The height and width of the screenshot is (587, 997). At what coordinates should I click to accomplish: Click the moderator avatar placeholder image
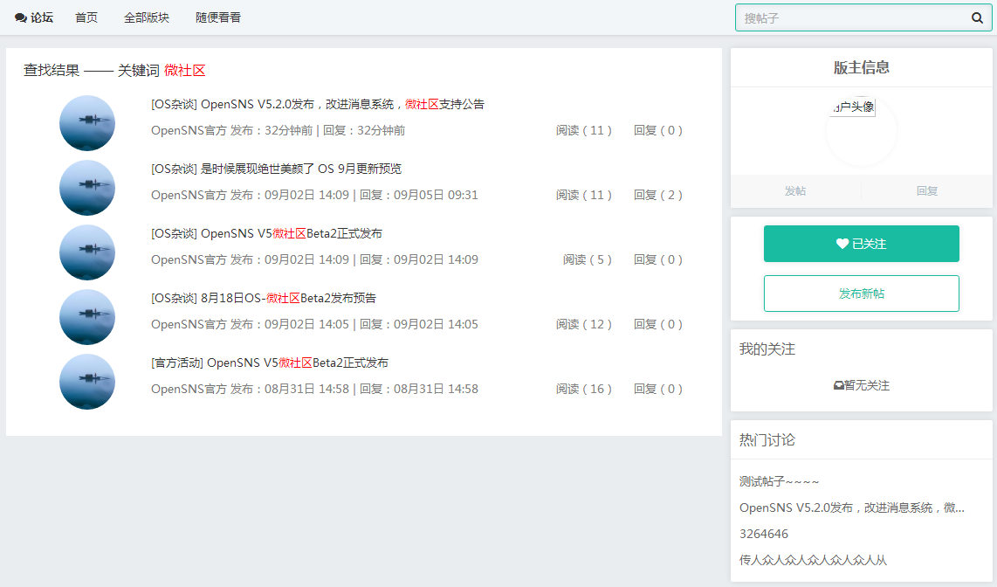coord(861,131)
